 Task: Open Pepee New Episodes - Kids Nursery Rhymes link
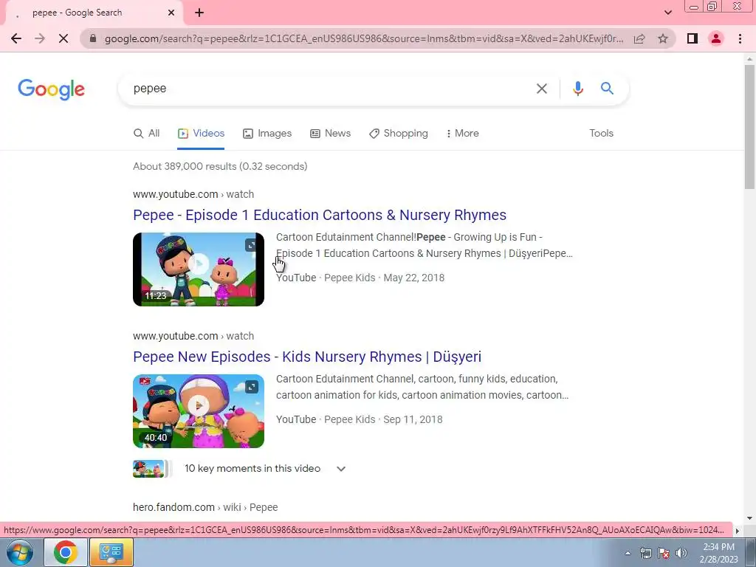307,357
